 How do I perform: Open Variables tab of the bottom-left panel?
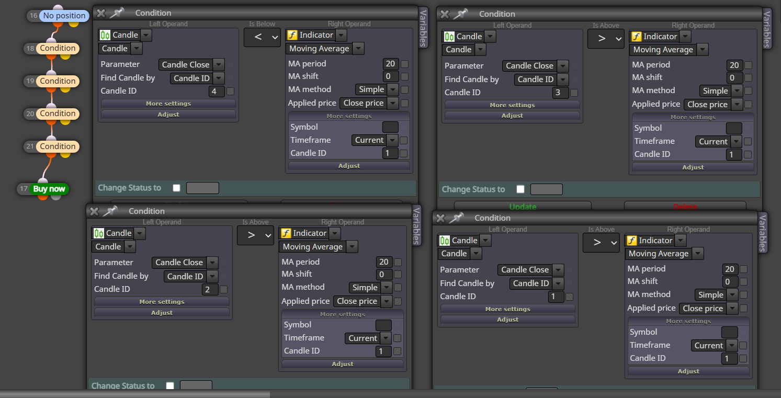tap(416, 226)
